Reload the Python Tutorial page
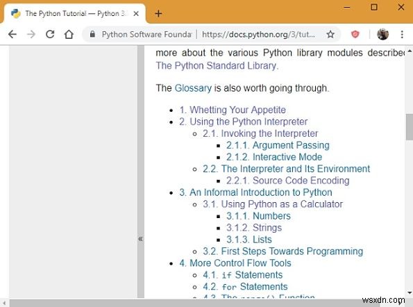The width and height of the screenshot is (413, 307). 50,34
